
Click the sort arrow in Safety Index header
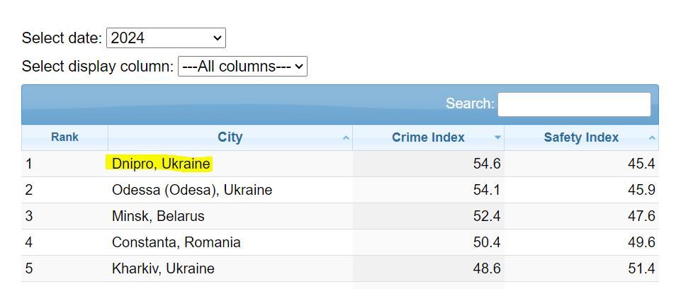tap(651, 138)
